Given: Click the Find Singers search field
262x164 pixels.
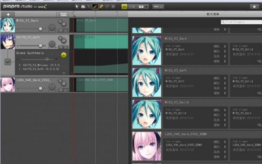Looking at the screenshot, I should coord(243,22).
